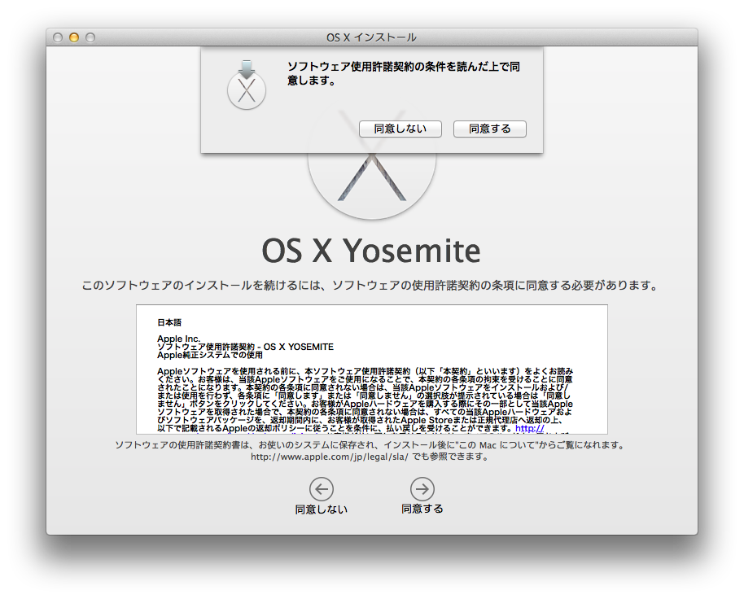Click 同意しない button in the confirmation sheet

(x=400, y=129)
